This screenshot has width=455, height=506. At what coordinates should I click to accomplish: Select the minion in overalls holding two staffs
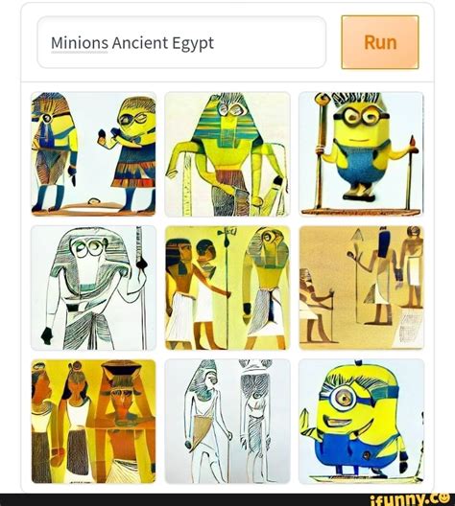(x=361, y=154)
